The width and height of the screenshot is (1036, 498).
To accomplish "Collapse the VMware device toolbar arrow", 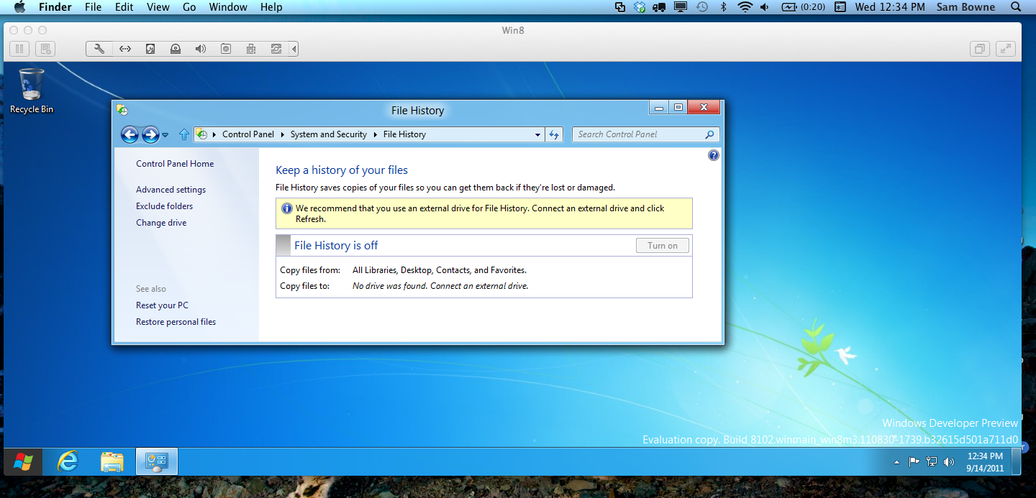I will (294, 49).
